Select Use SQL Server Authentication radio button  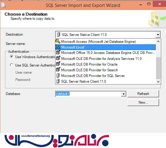pos(11,65)
